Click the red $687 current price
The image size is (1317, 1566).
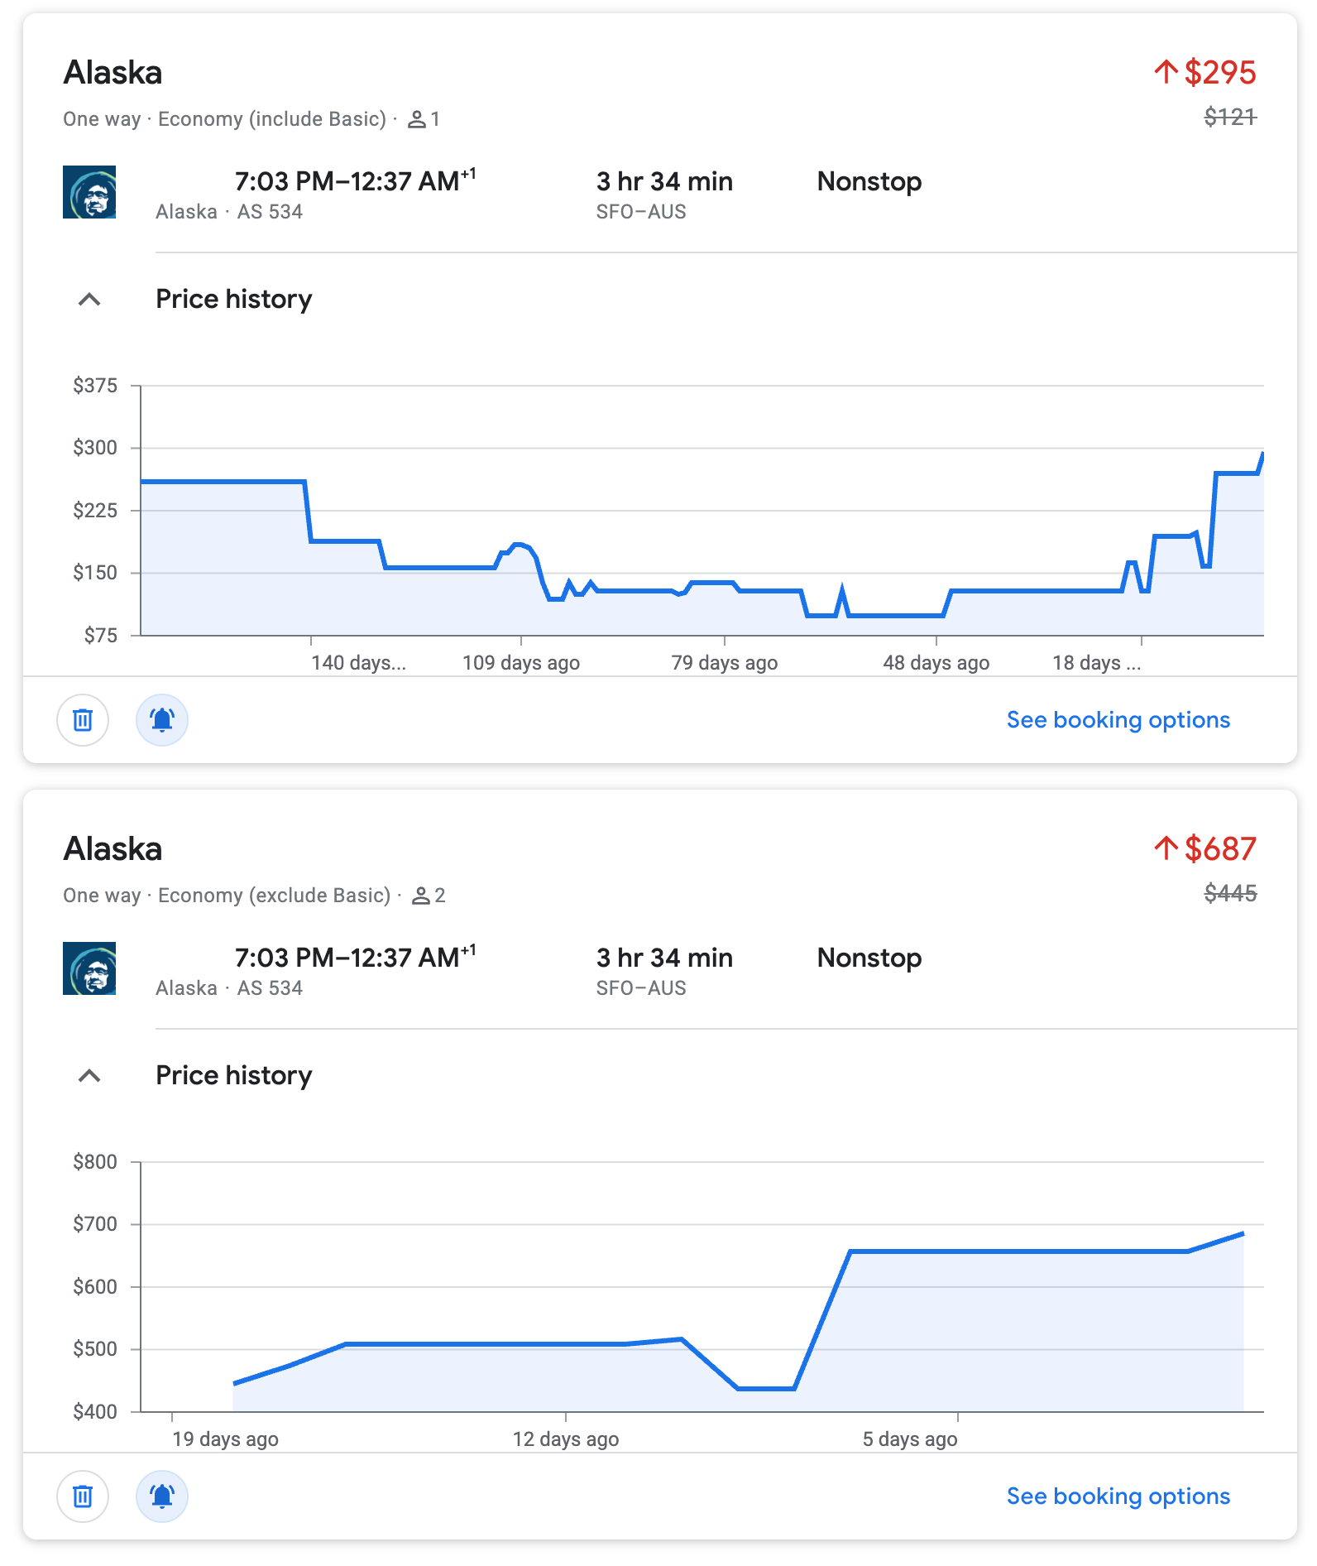[1220, 849]
